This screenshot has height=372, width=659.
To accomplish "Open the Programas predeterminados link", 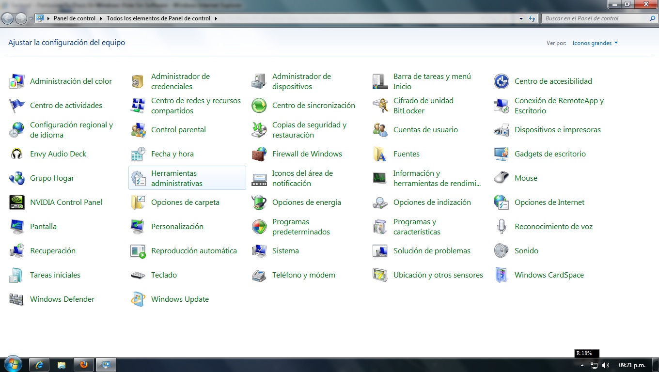I will click(301, 227).
